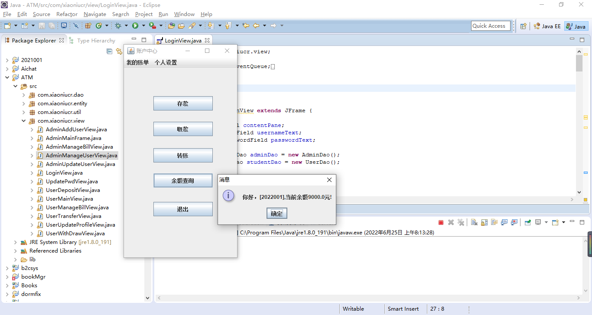The image size is (592, 315).
Task: Click the Clear Console icon
Action: [474, 222]
